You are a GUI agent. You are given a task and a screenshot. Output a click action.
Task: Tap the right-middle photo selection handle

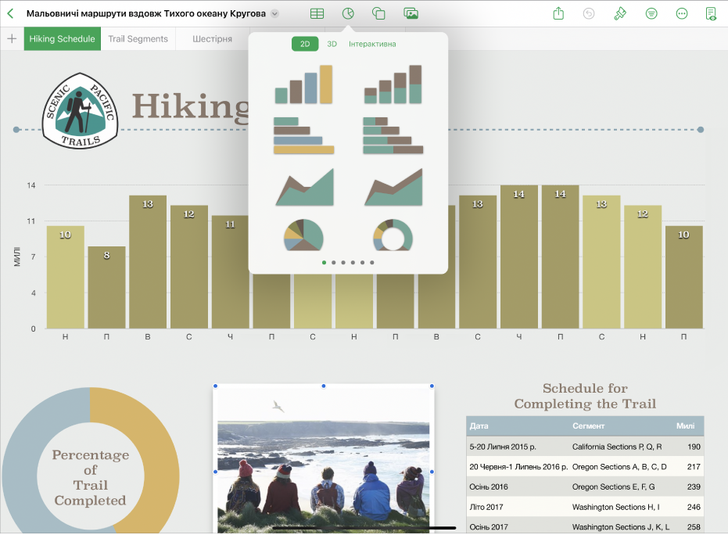point(432,472)
